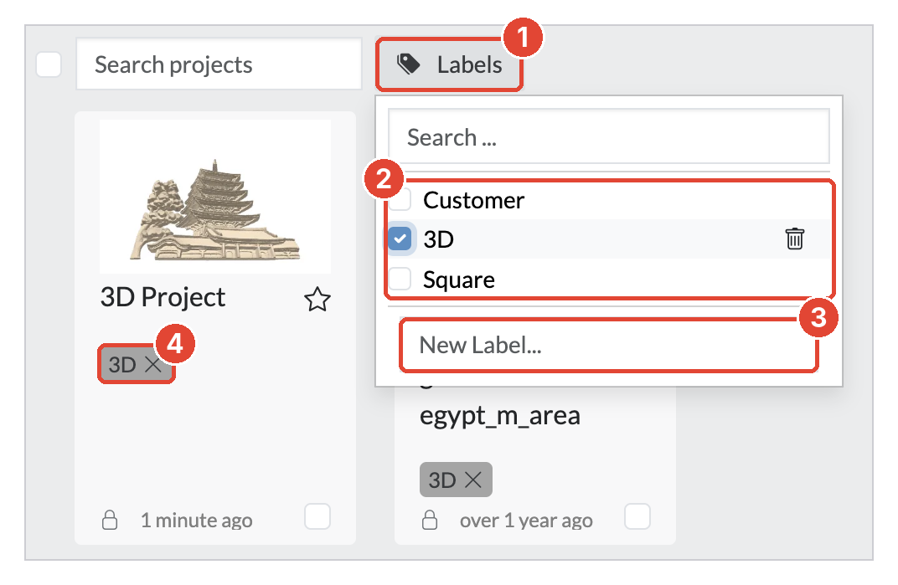The width and height of the screenshot is (898, 585).
Task: Click the tag icon on Labels button
Action: click(409, 64)
